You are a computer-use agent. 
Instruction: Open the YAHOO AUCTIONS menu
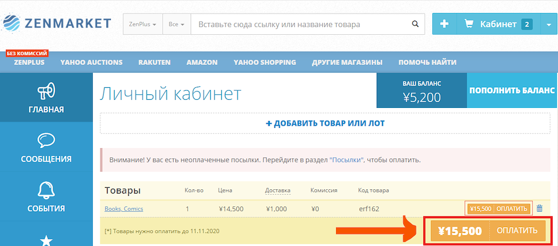[x=92, y=62]
